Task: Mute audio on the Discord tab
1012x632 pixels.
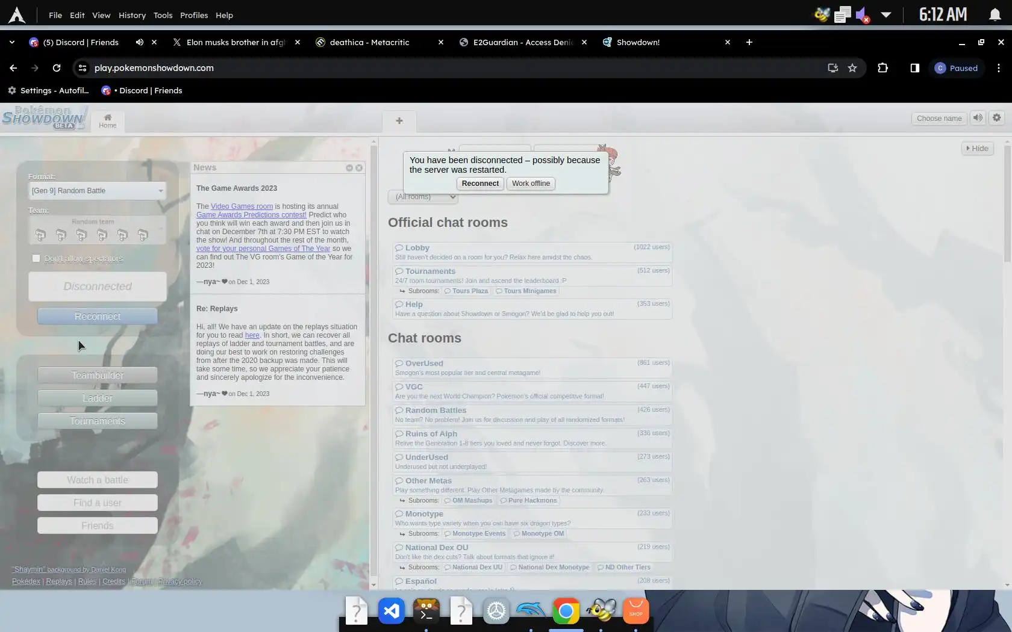Action: tap(140, 42)
